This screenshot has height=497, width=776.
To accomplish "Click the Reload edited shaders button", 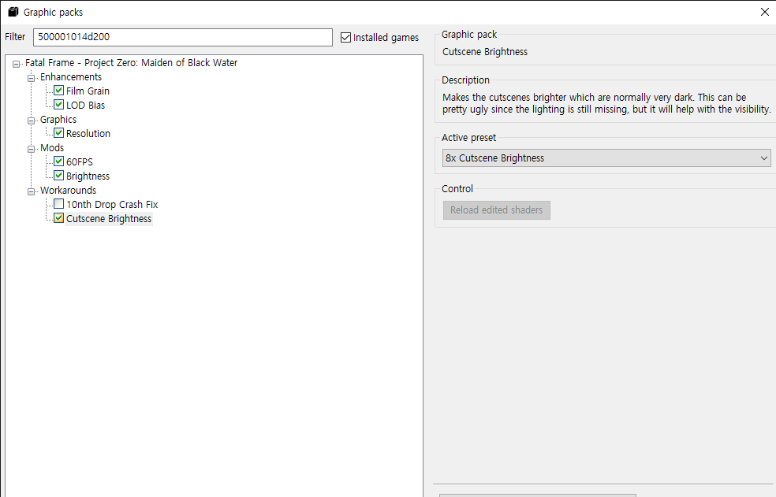I will point(496,210).
